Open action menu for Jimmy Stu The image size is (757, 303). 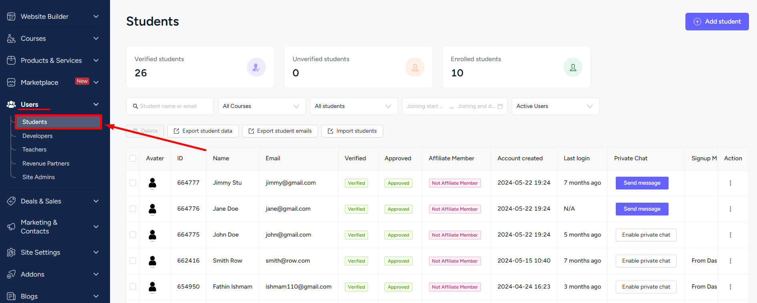[730, 183]
